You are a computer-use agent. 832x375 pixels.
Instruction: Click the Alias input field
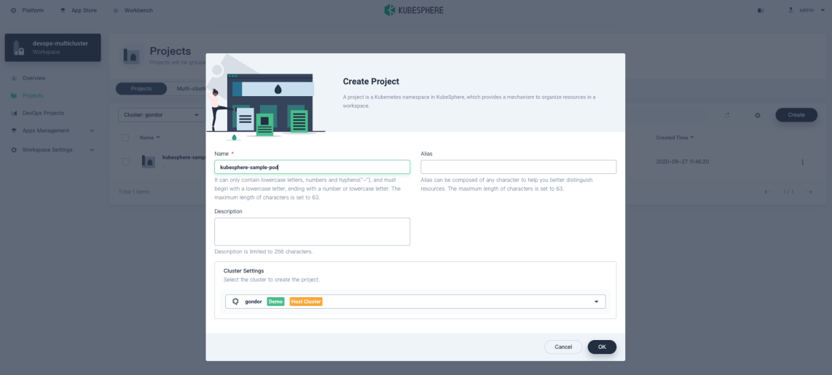(x=519, y=167)
